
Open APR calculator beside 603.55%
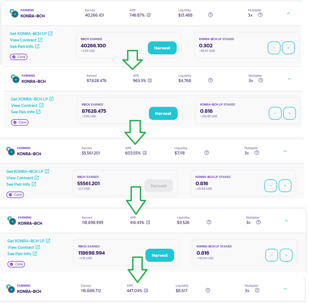tap(145, 153)
